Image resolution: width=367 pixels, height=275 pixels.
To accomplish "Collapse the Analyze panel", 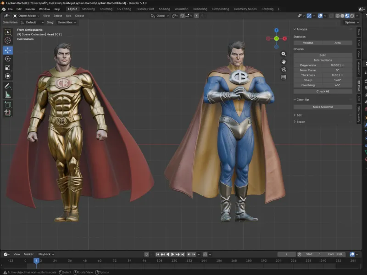I will coord(300,29).
